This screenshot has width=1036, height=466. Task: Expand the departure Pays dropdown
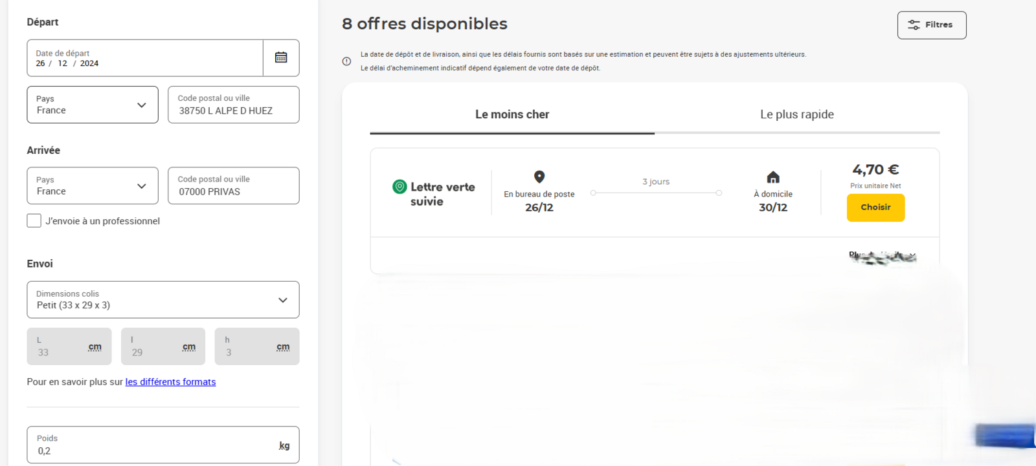(x=93, y=105)
